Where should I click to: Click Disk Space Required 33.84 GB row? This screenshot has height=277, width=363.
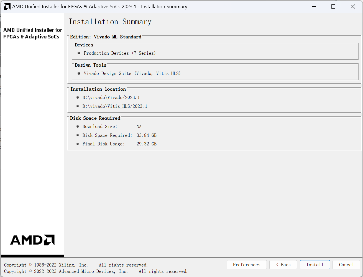(119, 135)
